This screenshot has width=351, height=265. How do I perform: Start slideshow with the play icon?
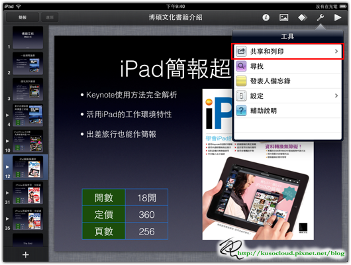coord(338,17)
